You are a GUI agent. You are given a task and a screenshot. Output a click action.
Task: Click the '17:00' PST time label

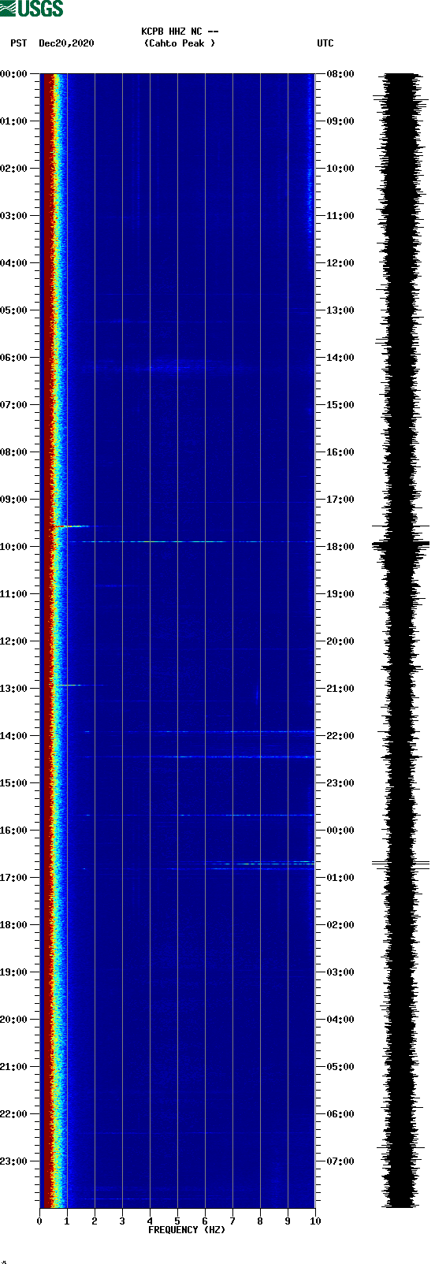point(13,878)
